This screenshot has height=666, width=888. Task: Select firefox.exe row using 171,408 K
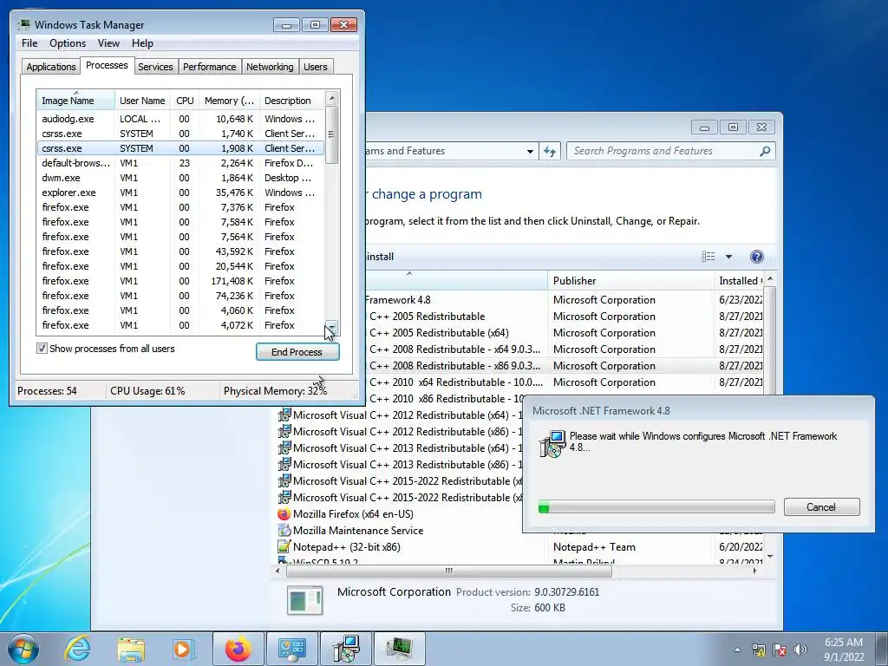180,281
